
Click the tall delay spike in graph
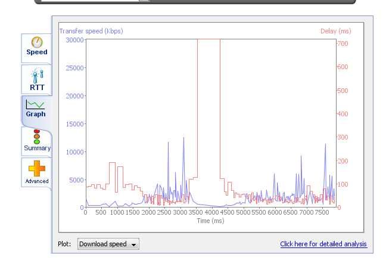(x=208, y=109)
